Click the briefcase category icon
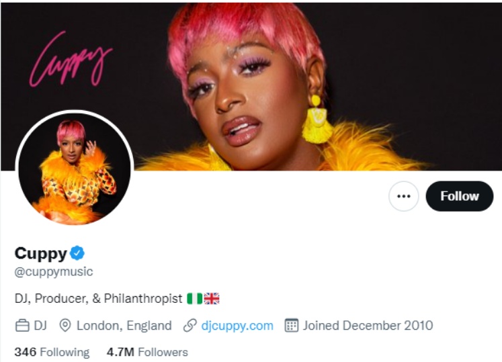 coord(22,326)
